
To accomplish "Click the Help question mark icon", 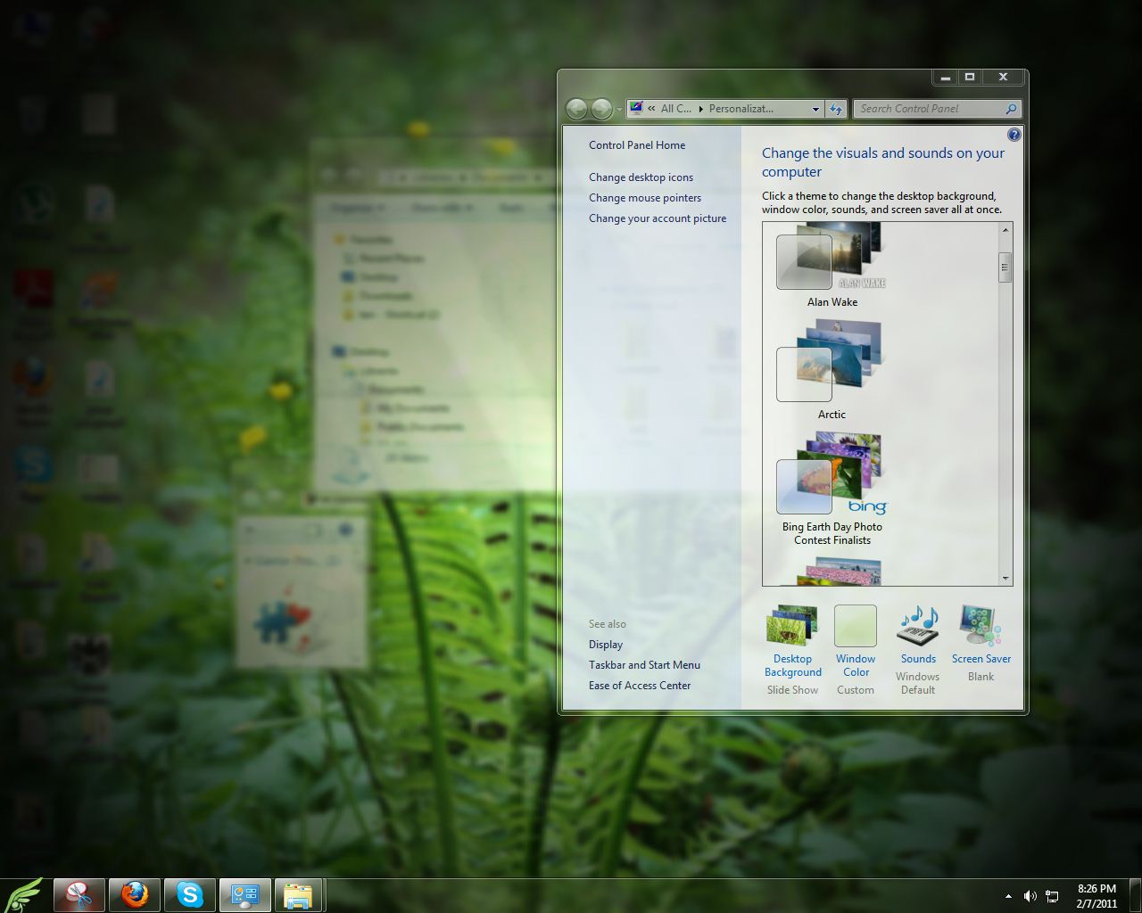I will coord(1014,135).
